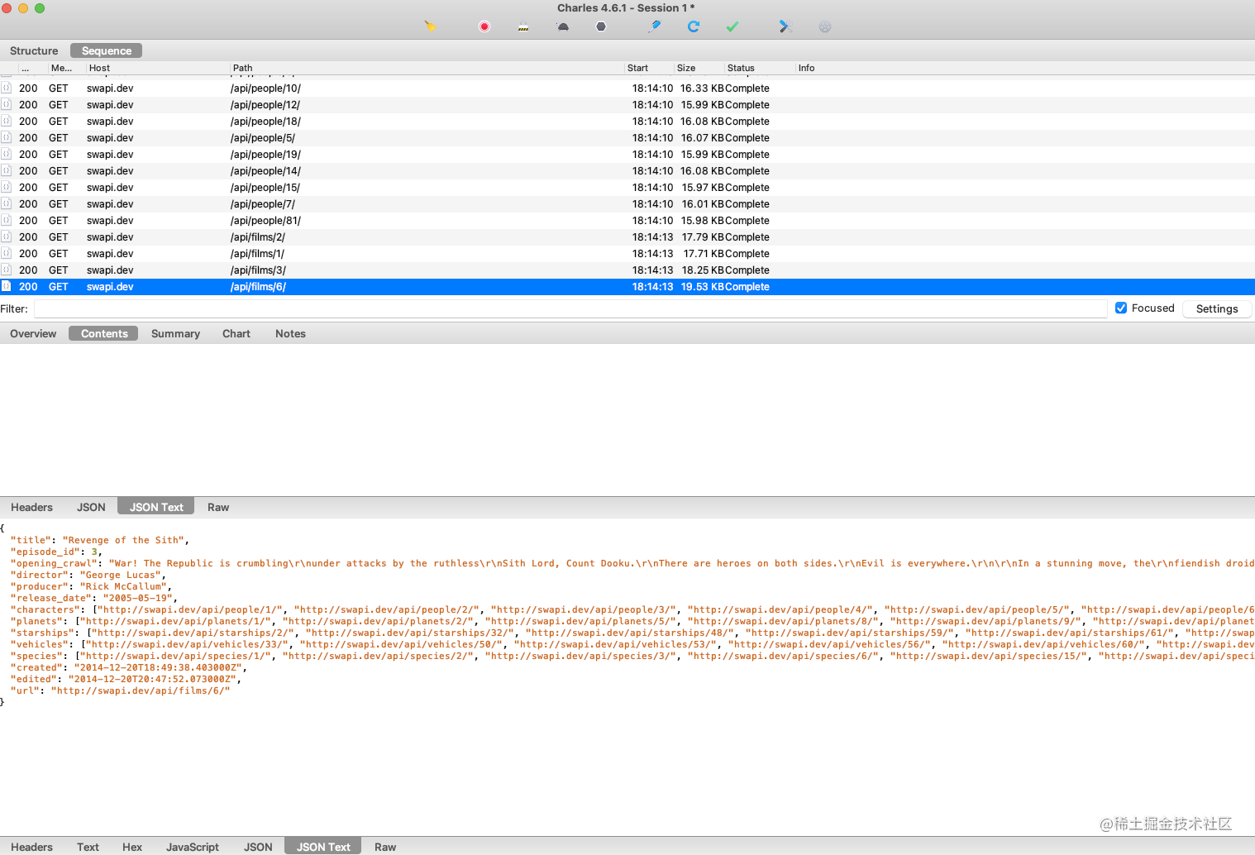1255x855 pixels.
Task: Show the response Raw tab at bottom
Action: tap(385, 847)
